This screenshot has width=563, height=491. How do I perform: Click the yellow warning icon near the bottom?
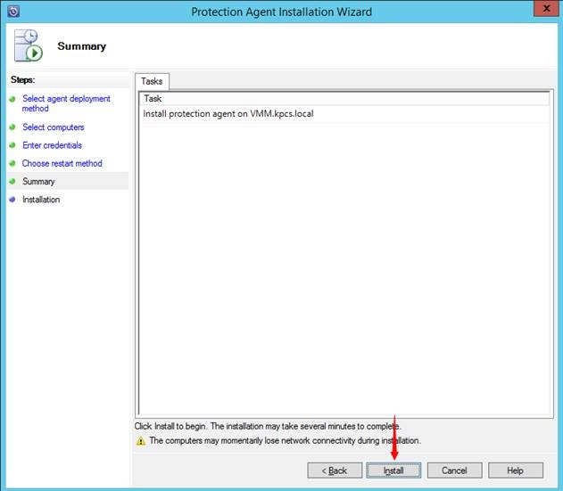coord(140,440)
